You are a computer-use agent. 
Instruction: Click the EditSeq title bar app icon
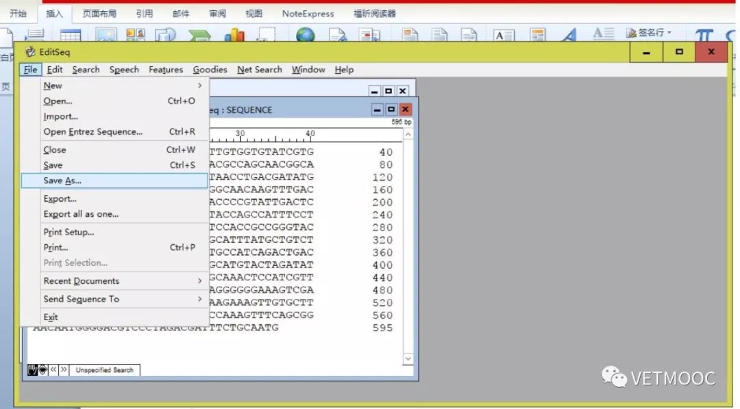tap(31, 52)
